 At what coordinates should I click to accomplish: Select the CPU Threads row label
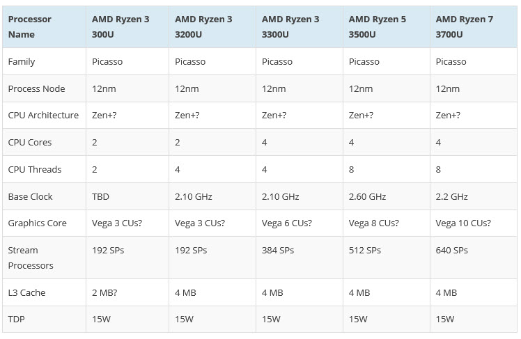(x=35, y=169)
